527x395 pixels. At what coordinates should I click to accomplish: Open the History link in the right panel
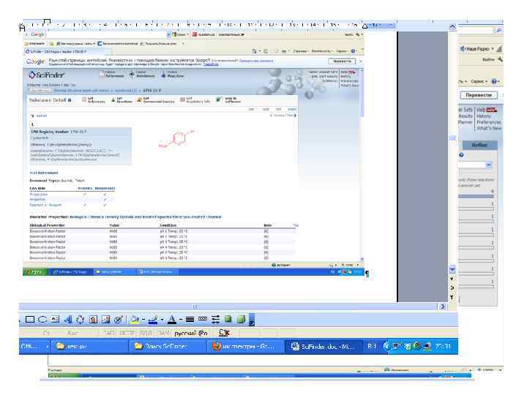(x=484, y=116)
